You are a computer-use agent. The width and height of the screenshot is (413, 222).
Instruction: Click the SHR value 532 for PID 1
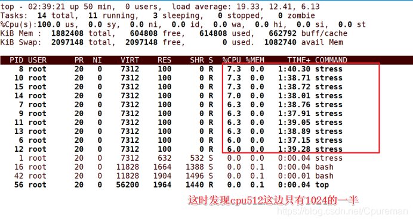[x=197, y=158]
